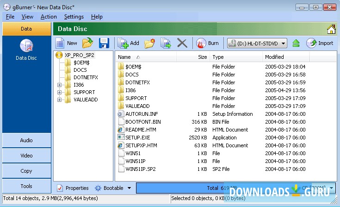340x207 pixels.
Task: Select DOTNETFX folder name in file list
Action: [137, 82]
